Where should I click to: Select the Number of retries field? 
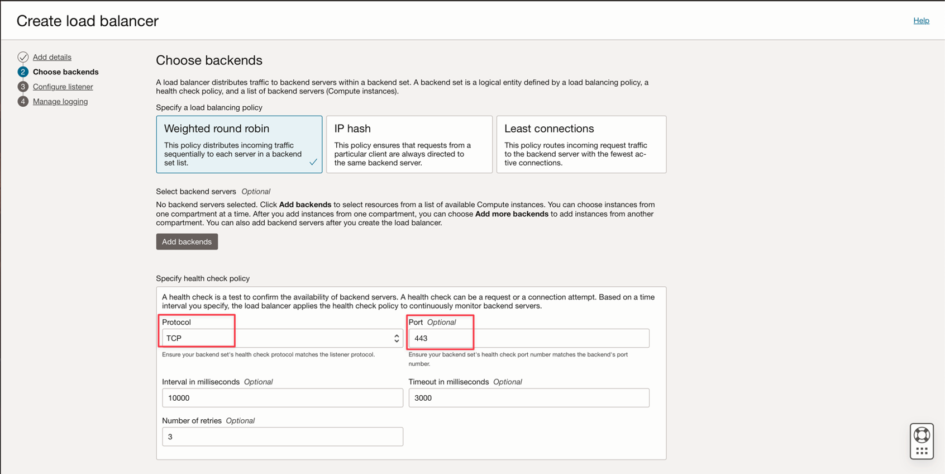(282, 437)
